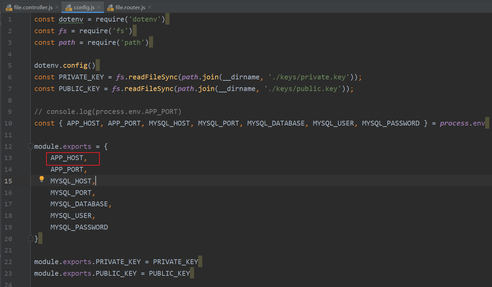This screenshot has height=287, width=492.
Task: Click MYSQL_HOST in the line 10 destructuring
Action: 169,123
